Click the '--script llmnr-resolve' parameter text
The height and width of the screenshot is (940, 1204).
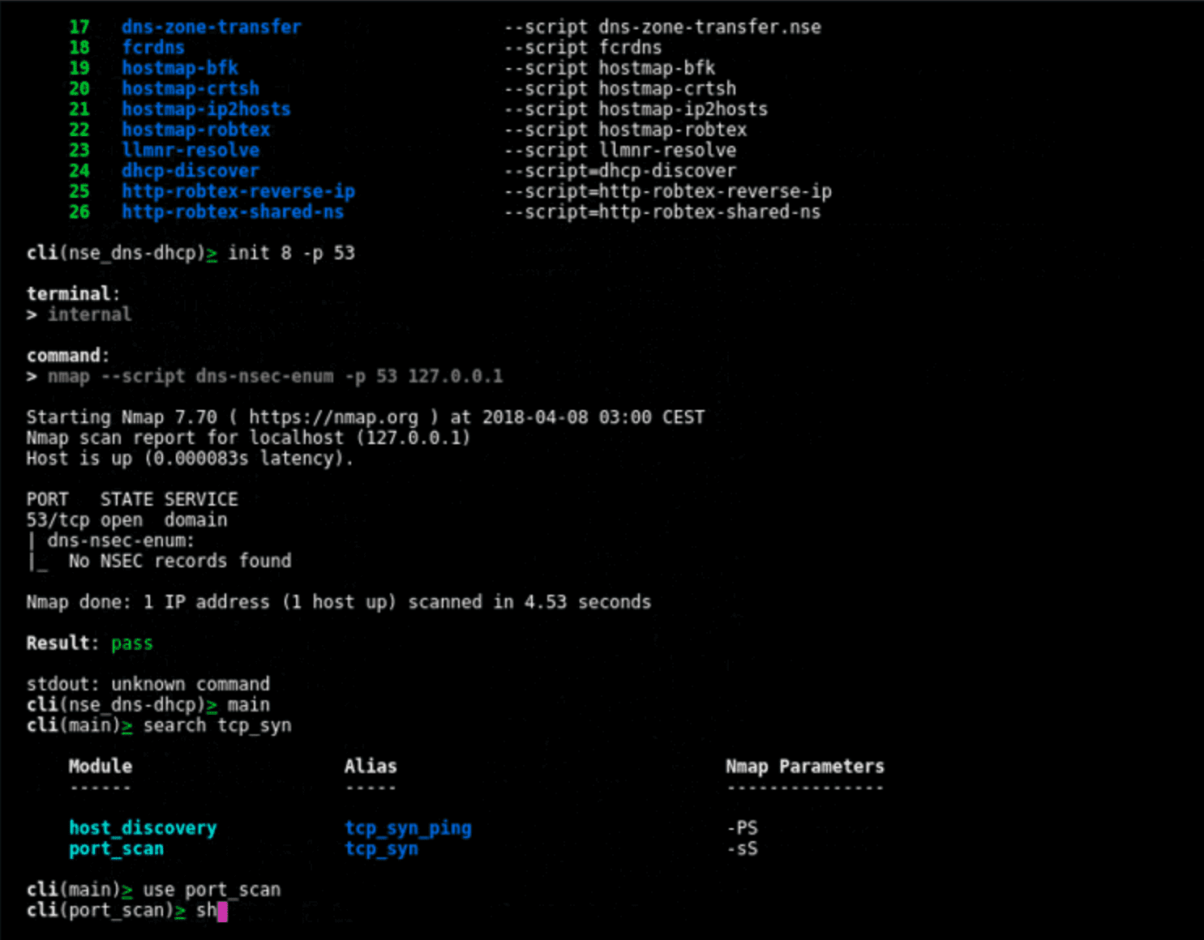pyautogui.click(x=620, y=150)
